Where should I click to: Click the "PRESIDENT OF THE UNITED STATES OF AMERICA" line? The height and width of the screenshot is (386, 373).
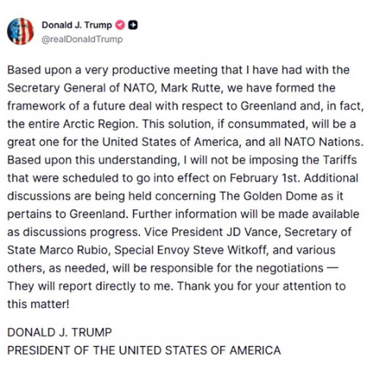144,350
